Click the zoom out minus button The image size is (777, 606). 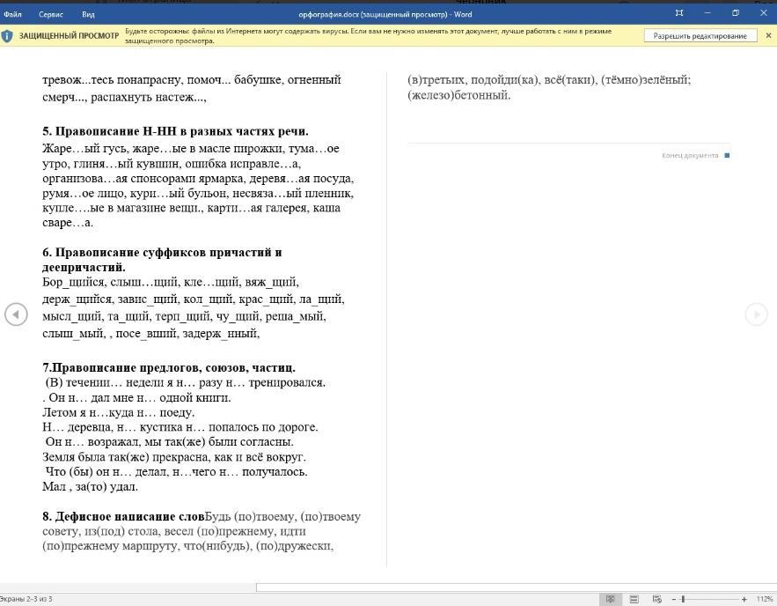click(x=674, y=600)
